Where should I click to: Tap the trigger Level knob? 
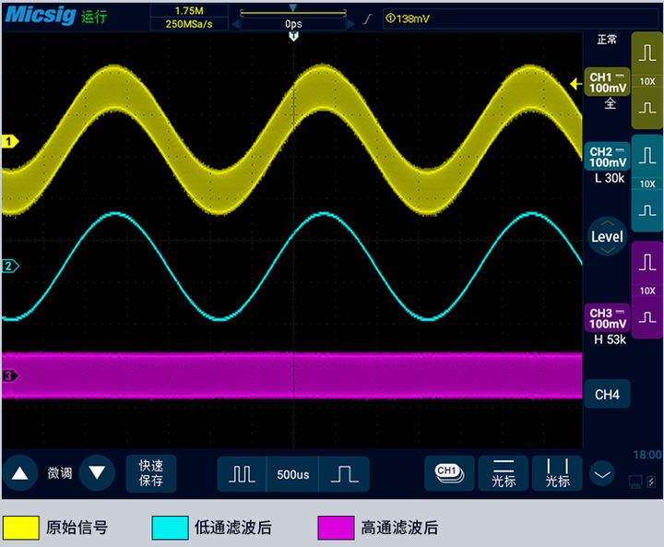[x=607, y=236]
